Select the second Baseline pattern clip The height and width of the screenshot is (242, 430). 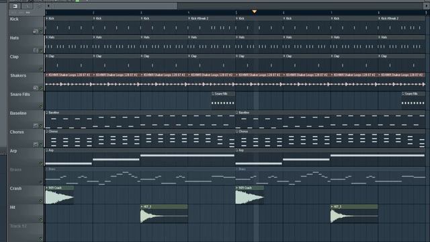(331, 120)
